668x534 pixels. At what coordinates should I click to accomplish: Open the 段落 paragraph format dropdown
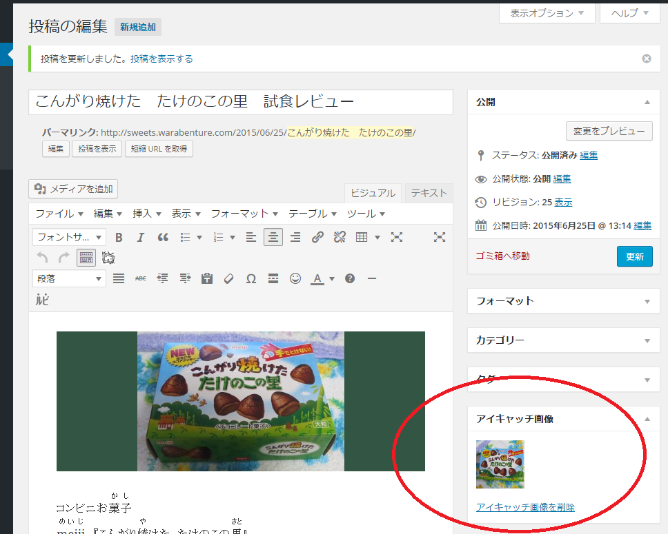[x=69, y=278]
